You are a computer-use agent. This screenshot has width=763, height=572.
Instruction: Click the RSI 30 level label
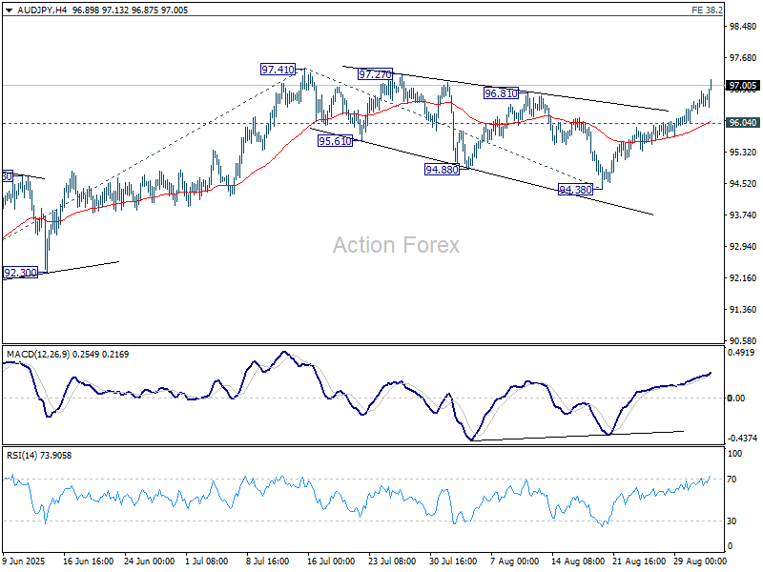[x=732, y=521]
